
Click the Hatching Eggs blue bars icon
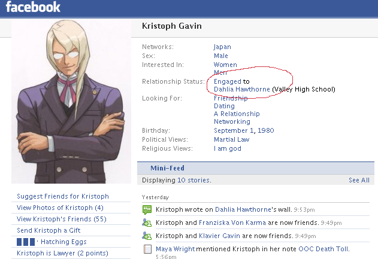coord(26,242)
